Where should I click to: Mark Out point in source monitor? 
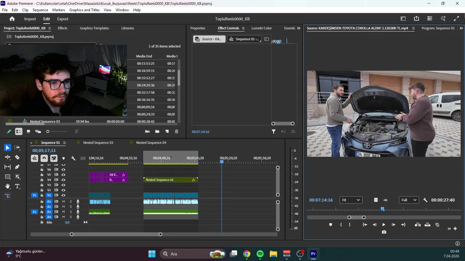click(x=349, y=225)
